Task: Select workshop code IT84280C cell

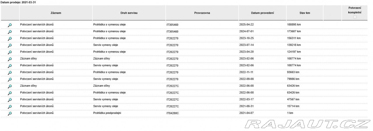Action: coord(202,113)
